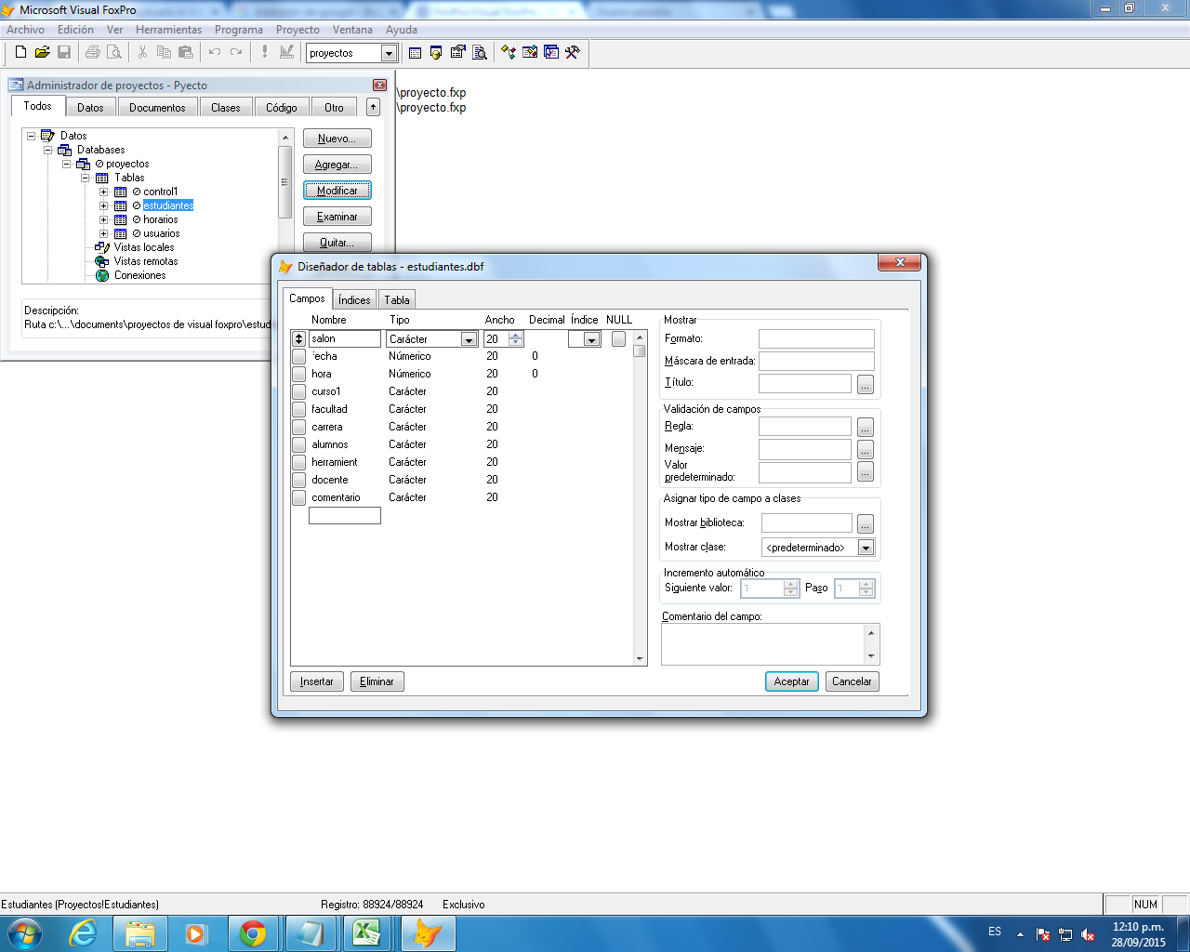
Task: Open the Properties window toolbar icon
Action: tap(457, 53)
